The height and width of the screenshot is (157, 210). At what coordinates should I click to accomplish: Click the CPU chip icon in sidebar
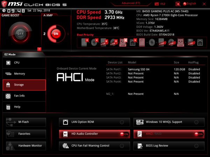pos(8,63)
